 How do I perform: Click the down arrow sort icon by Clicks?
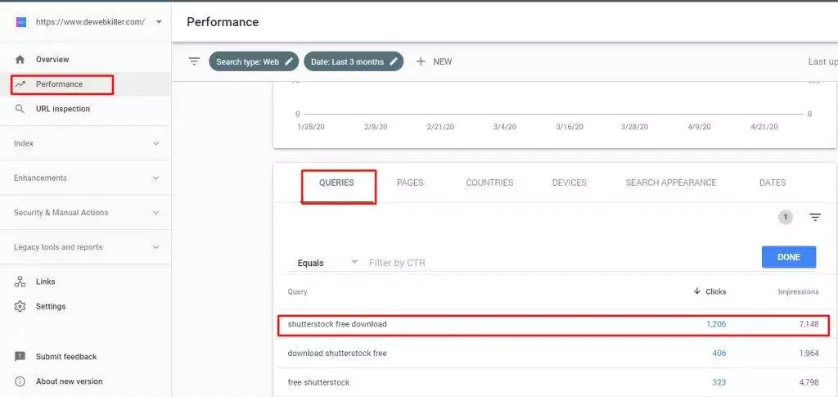697,291
